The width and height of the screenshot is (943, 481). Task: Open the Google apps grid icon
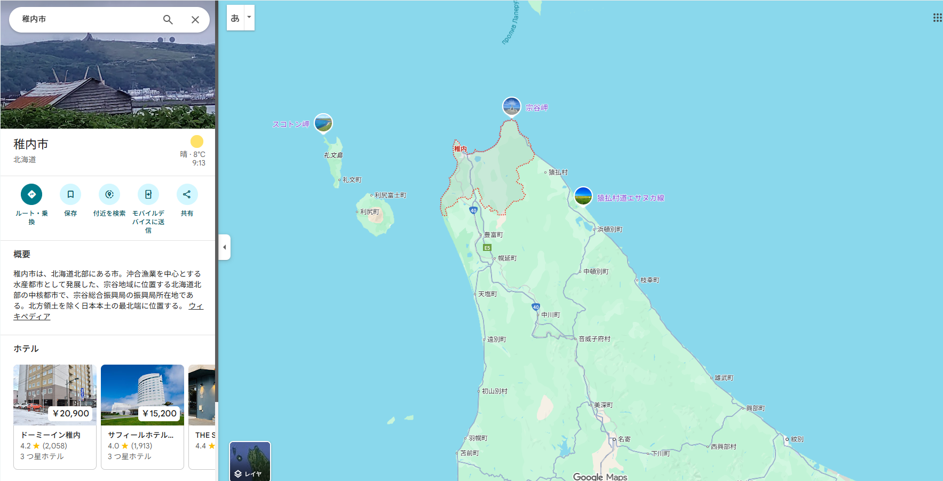pos(937,18)
